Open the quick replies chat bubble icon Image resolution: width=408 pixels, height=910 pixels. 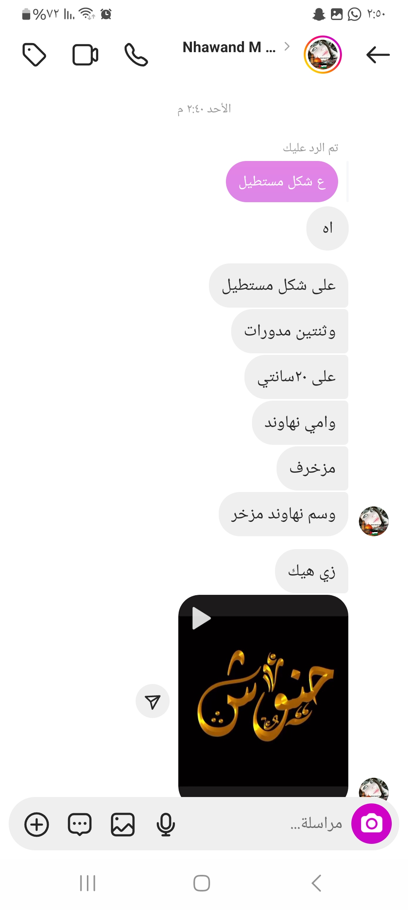(x=80, y=824)
